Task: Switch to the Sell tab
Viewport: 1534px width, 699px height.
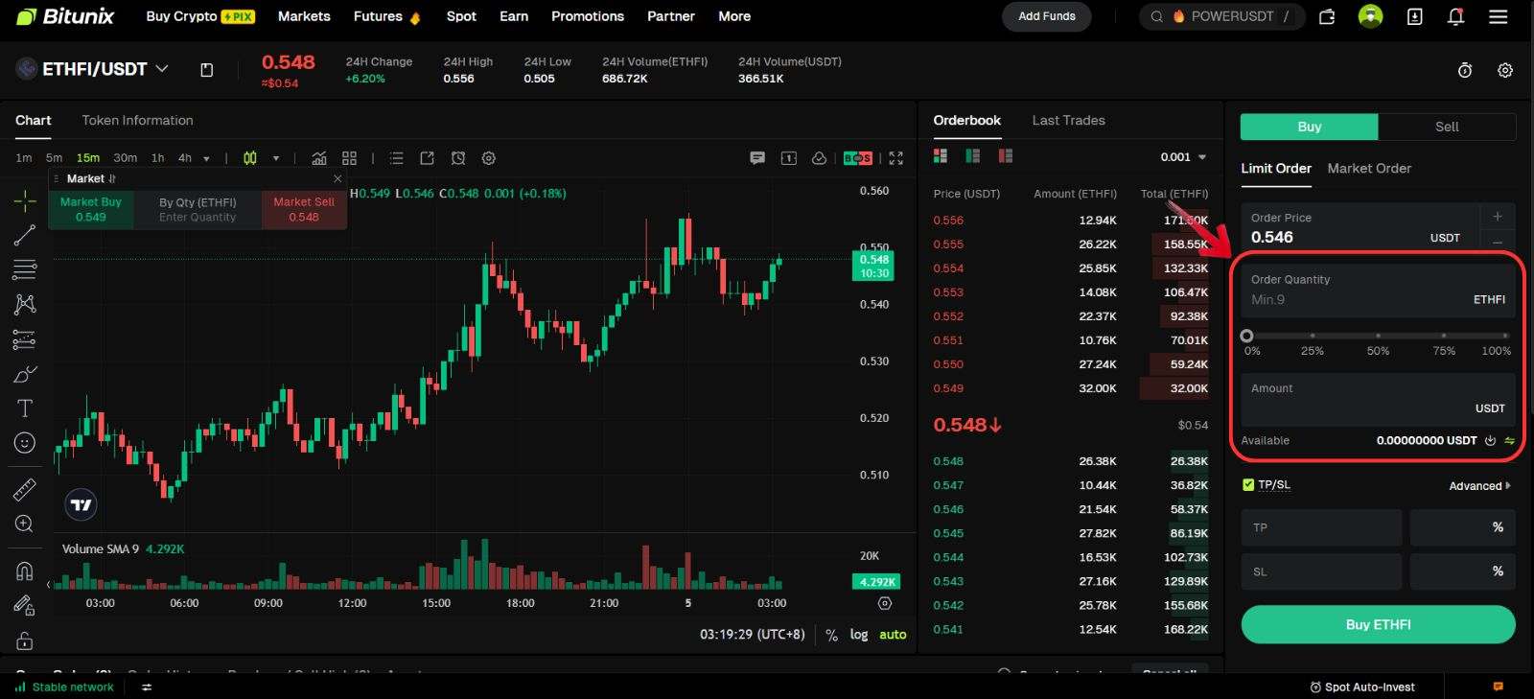Action: coord(1447,127)
